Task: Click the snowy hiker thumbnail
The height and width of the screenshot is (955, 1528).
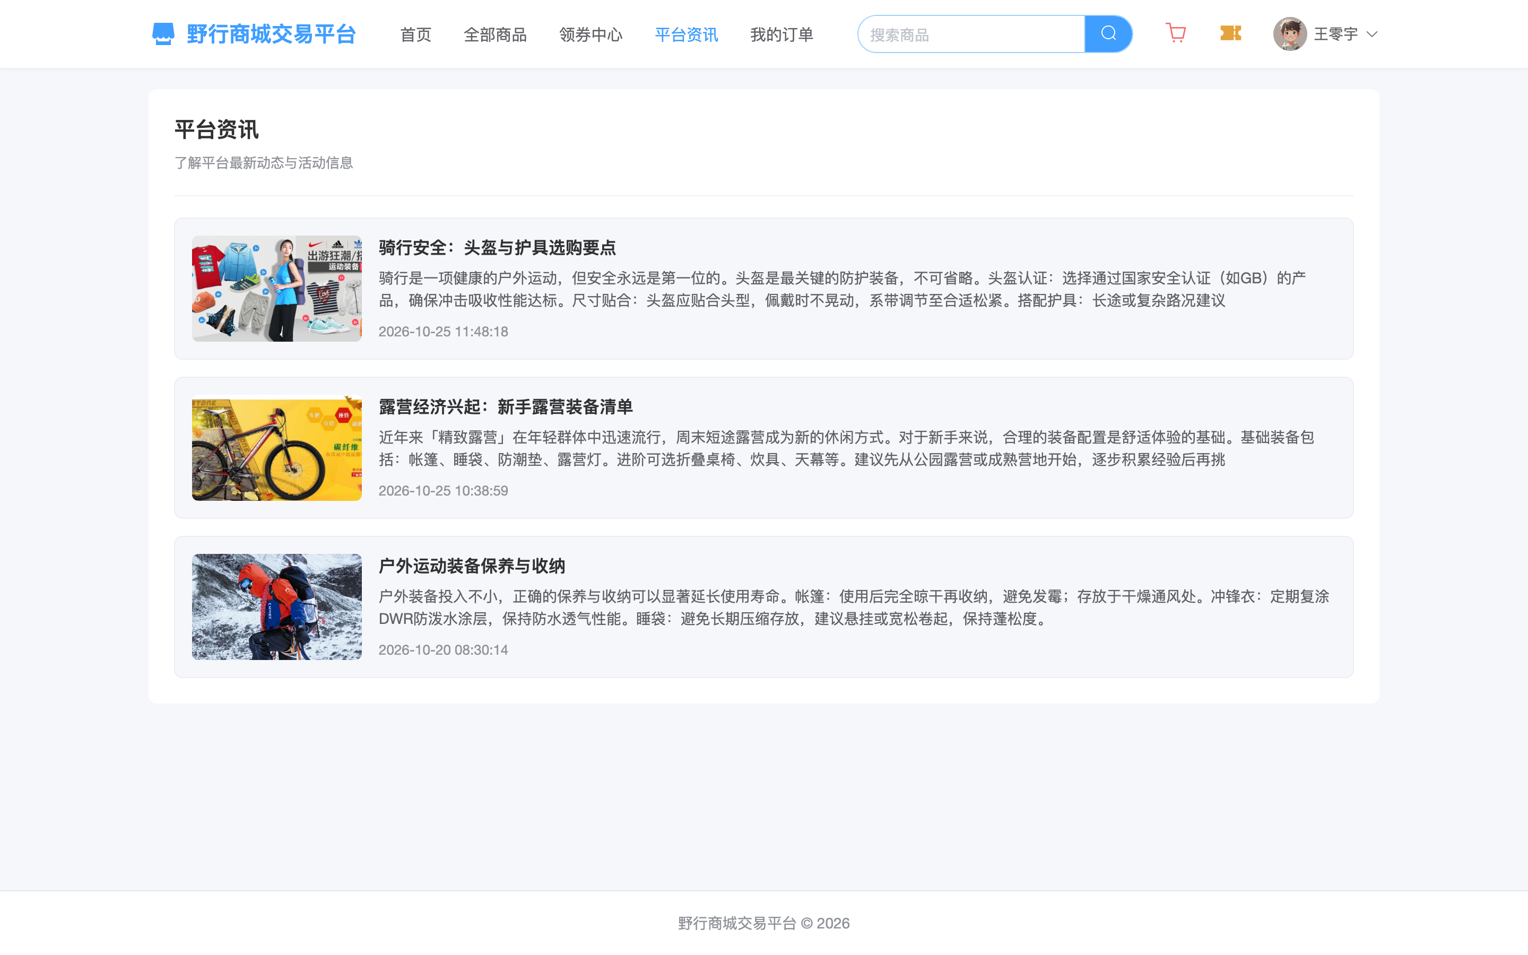Action: pos(276,607)
